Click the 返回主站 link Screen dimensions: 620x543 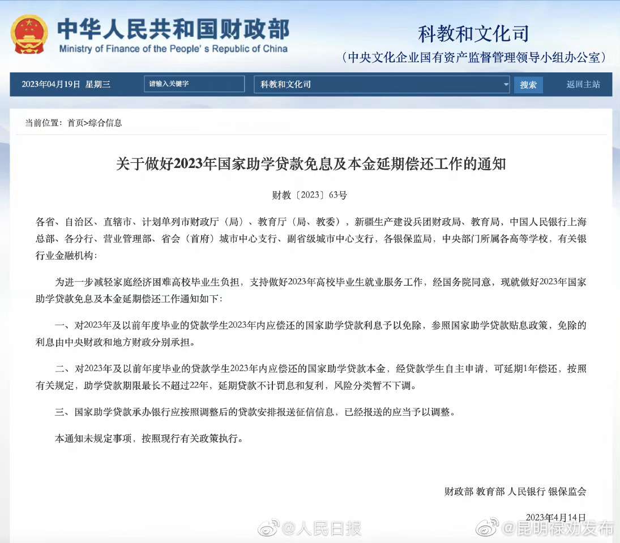pyautogui.click(x=583, y=84)
